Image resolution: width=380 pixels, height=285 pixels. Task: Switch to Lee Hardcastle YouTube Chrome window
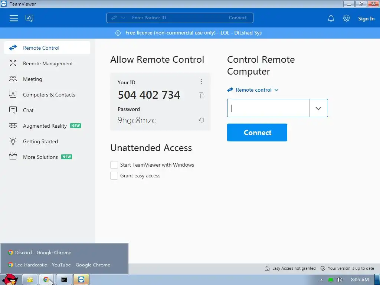(64, 265)
